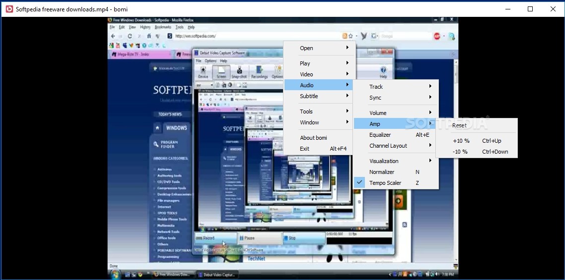This screenshot has width=565, height=280.
Task: Click Record button in the Debut window video
Action: 215,238
